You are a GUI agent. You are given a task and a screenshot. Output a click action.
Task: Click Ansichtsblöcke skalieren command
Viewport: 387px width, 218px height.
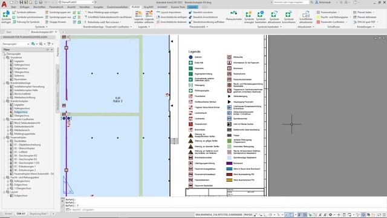click(172, 22)
